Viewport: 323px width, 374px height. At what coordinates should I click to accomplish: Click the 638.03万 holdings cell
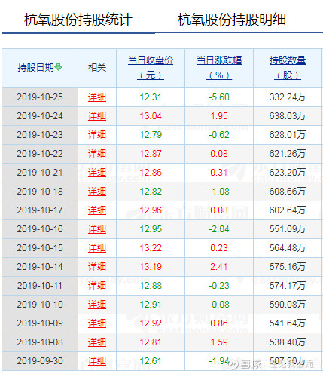click(x=288, y=116)
